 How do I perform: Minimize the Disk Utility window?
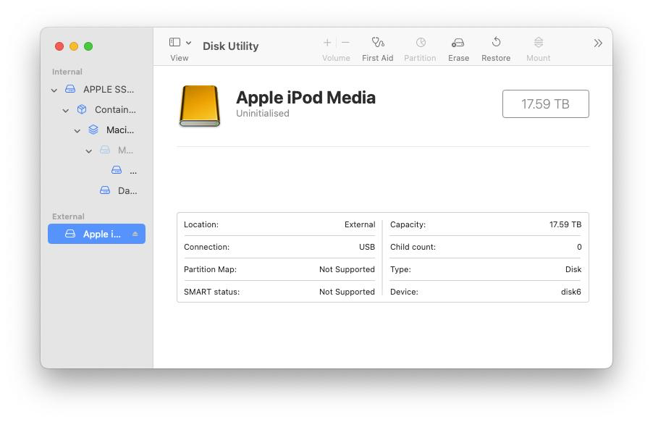(74, 46)
